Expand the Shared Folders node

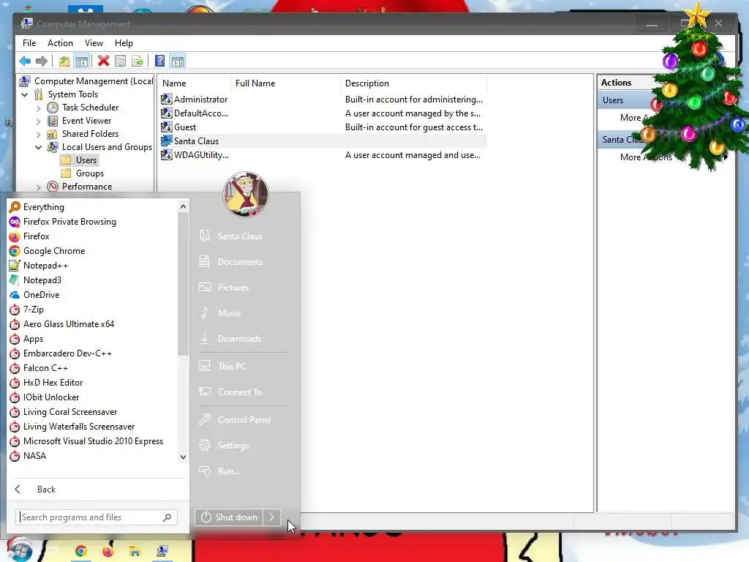click(x=38, y=135)
